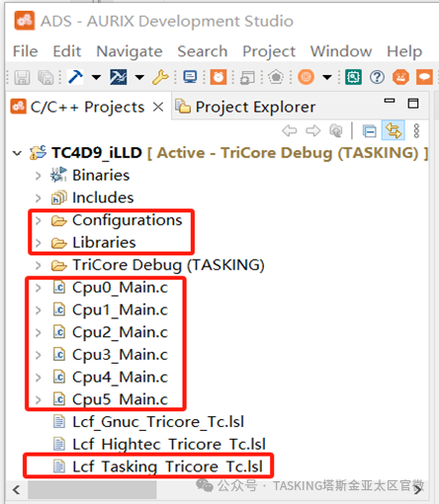Click the monitor terminal icon in the toolbar
Image resolution: width=439 pixels, height=504 pixels.
pos(190,77)
